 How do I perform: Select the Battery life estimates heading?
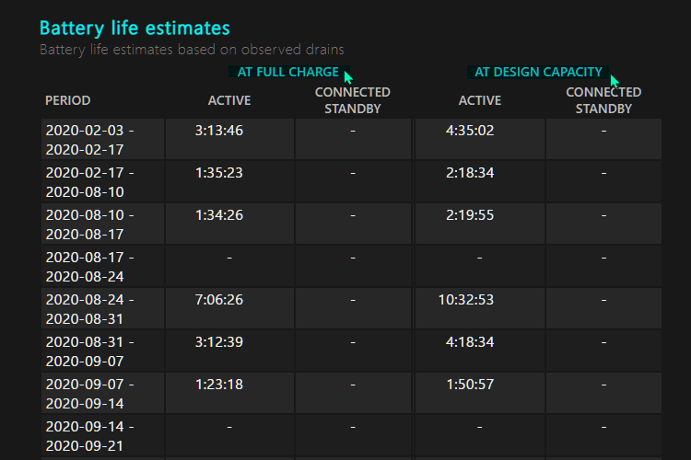tap(135, 29)
